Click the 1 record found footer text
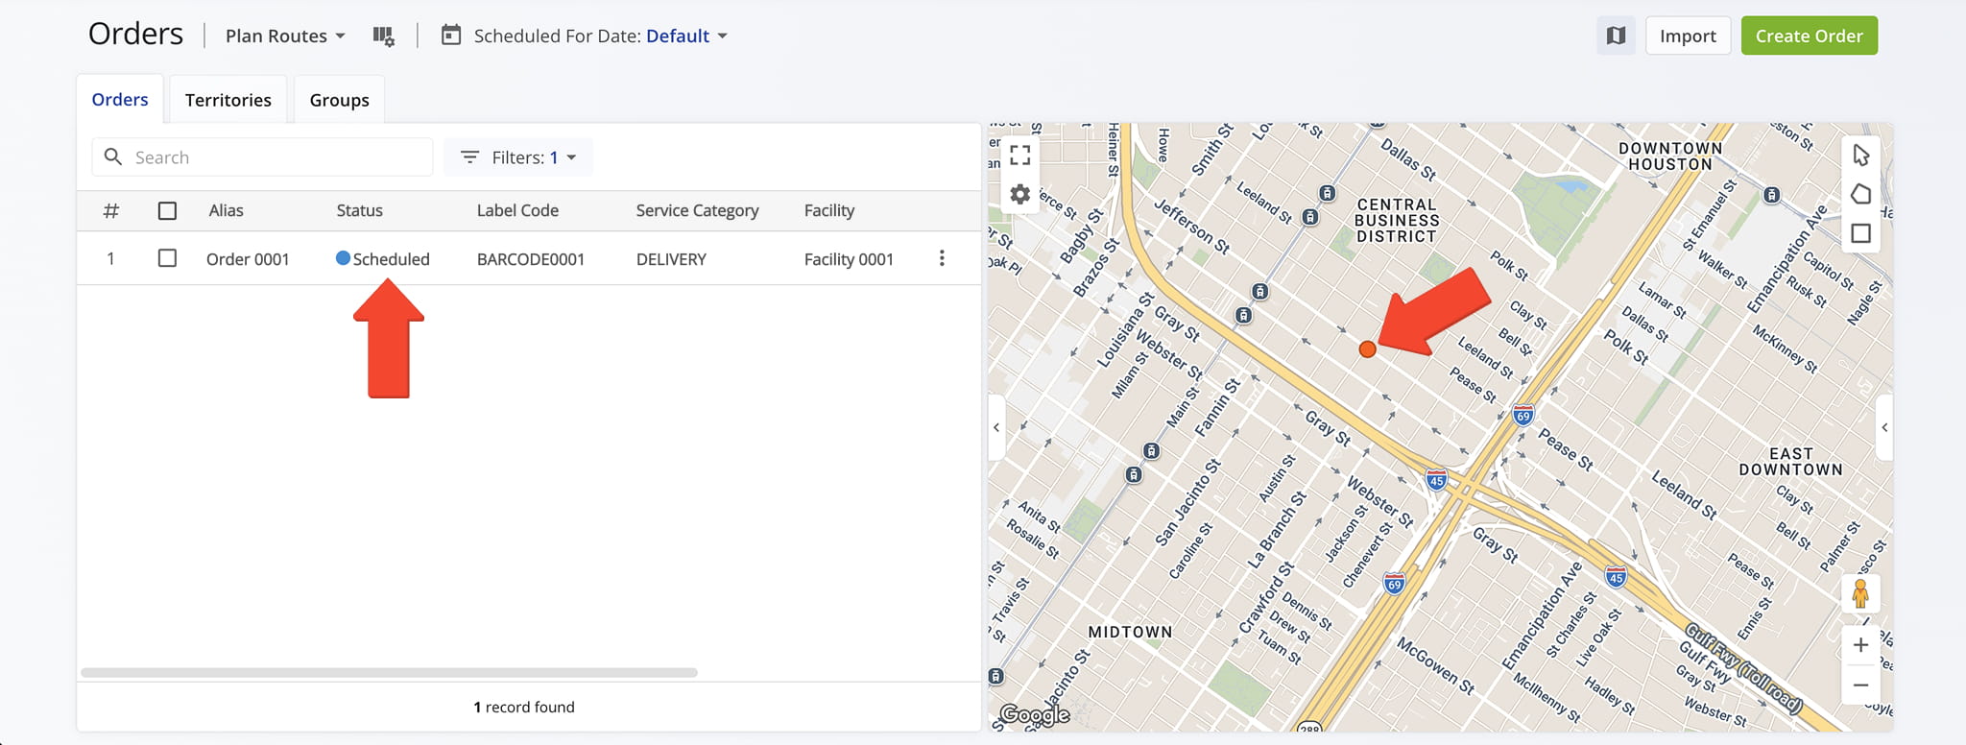This screenshot has width=1966, height=745. click(524, 707)
